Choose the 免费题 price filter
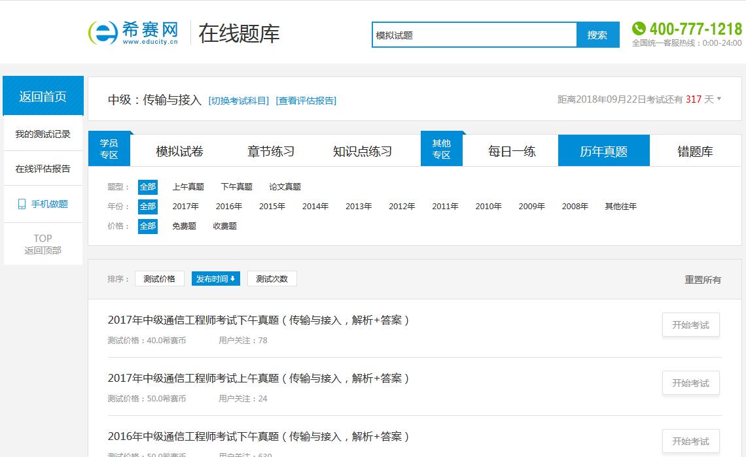Image resolution: width=746 pixels, height=457 pixels. tap(184, 226)
